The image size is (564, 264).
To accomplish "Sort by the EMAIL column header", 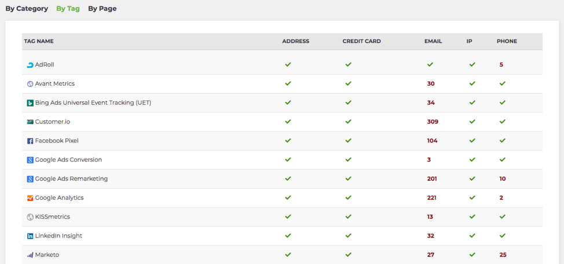I will pos(433,41).
